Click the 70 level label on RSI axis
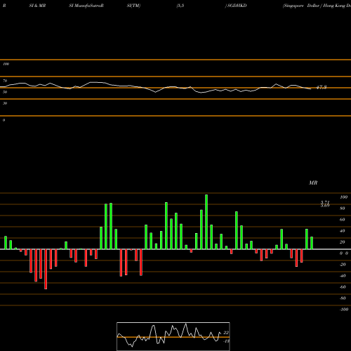This screenshot has height=351, width=351. click(5, 81)
